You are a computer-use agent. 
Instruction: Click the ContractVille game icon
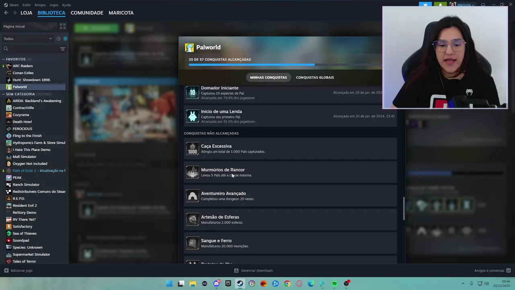point(9,108)
